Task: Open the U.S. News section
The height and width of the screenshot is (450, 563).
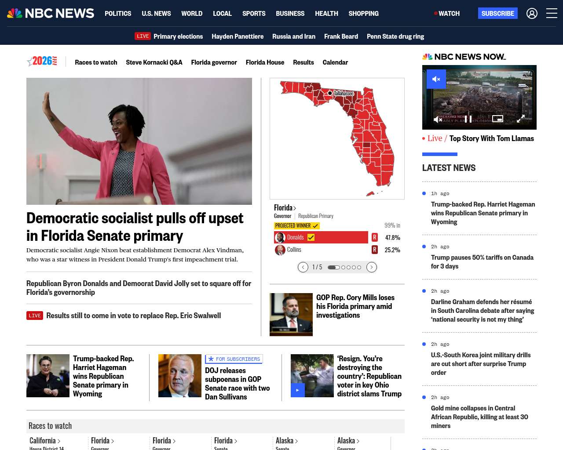Action: (x=156, y=14)
